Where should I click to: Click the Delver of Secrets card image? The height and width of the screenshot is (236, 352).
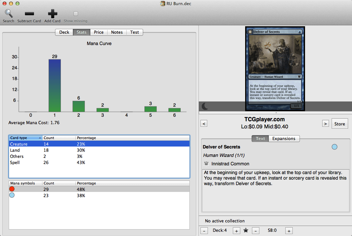275,68
